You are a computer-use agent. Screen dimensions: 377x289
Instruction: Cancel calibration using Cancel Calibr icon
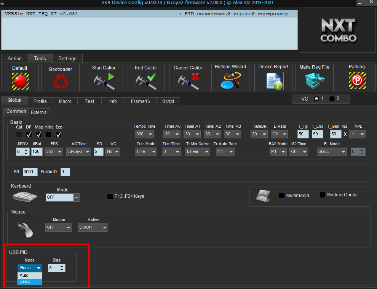188,81
